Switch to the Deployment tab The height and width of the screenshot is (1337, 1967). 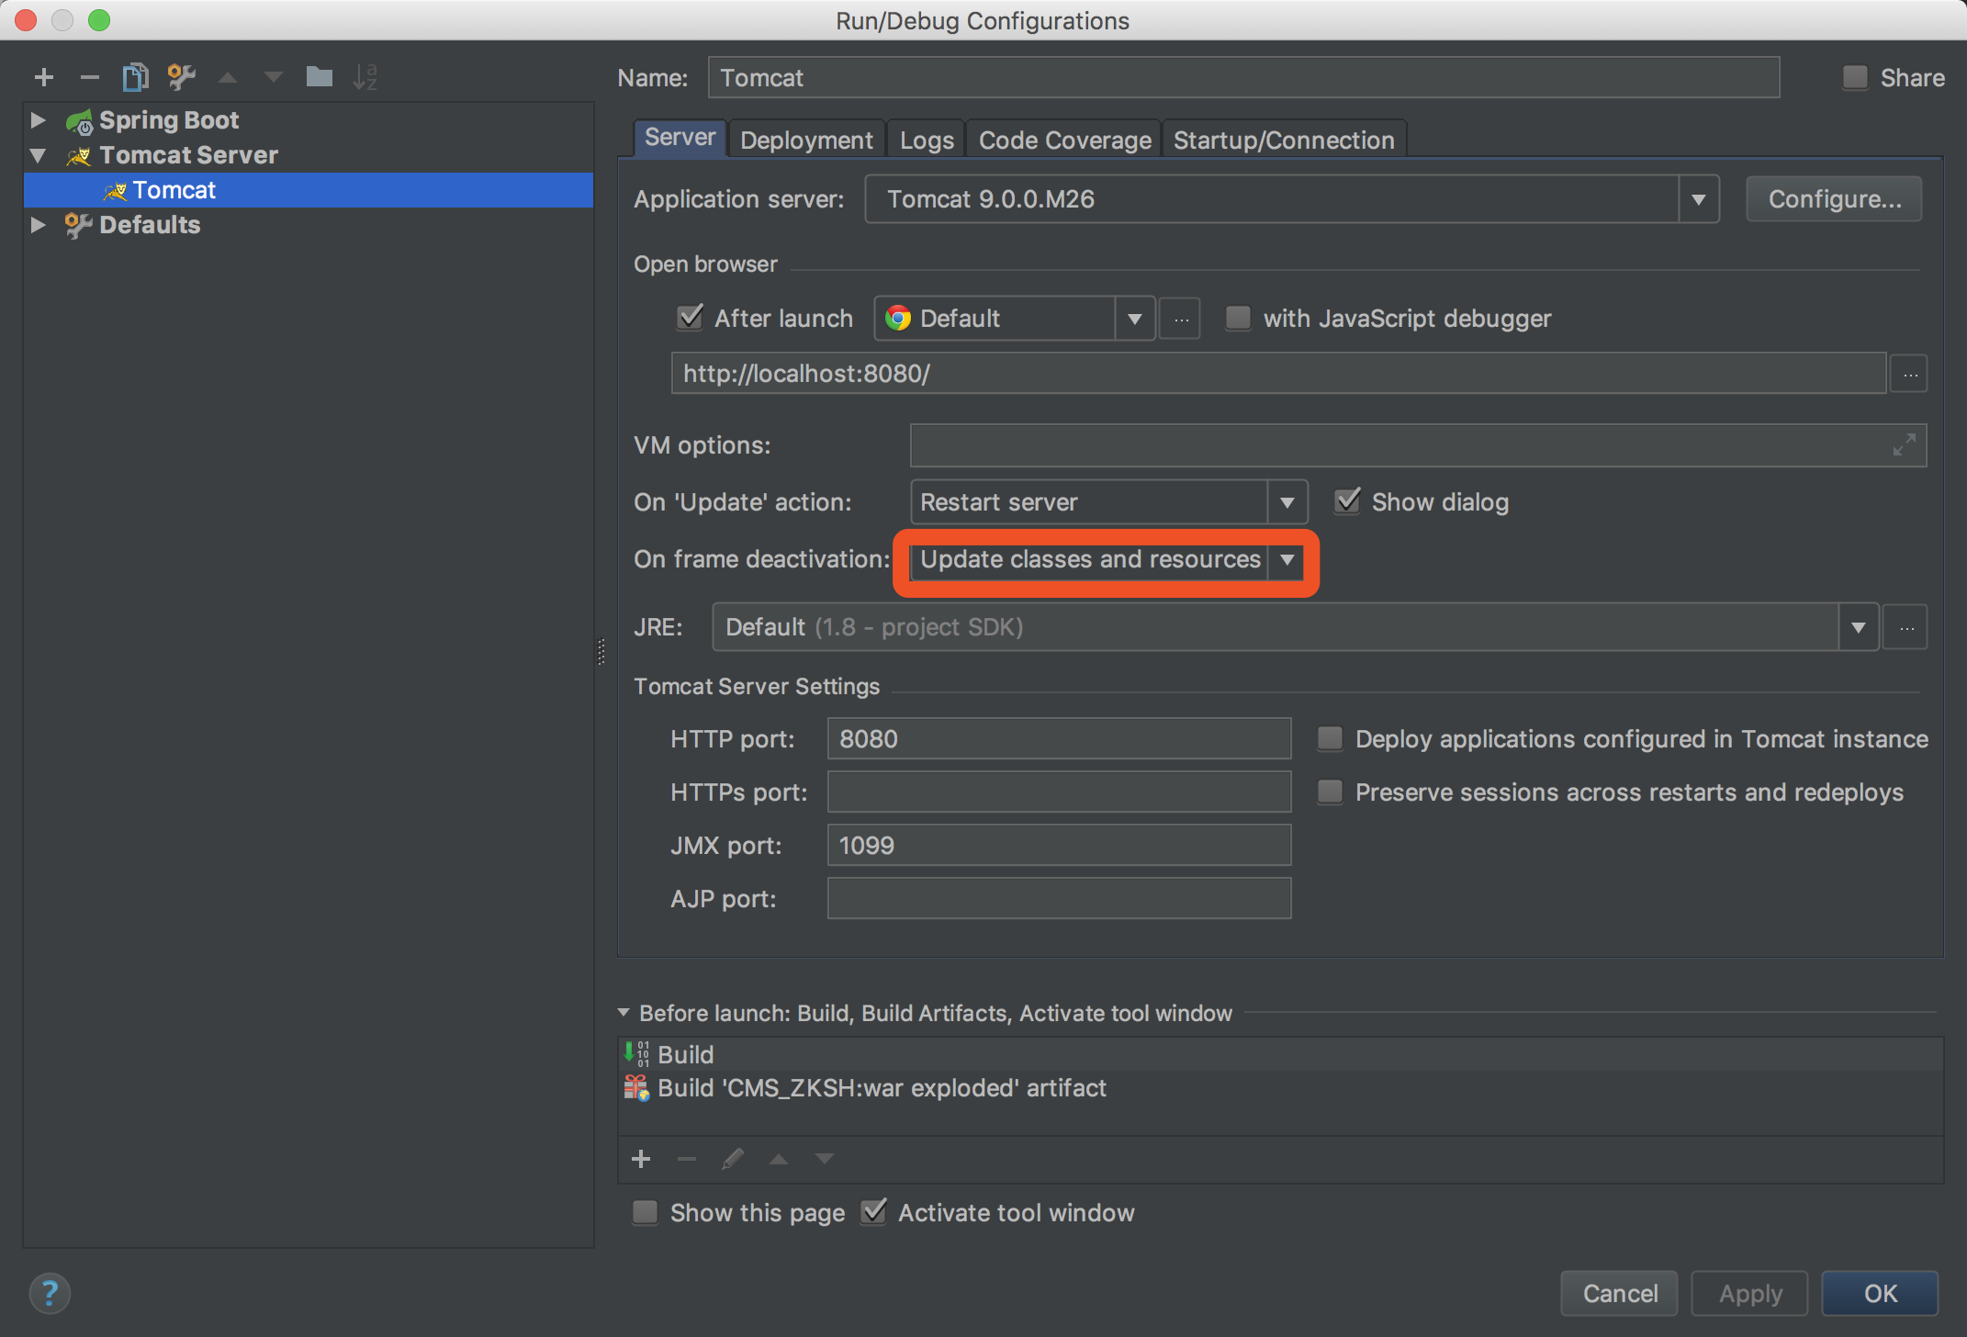[x=805, y=140]
